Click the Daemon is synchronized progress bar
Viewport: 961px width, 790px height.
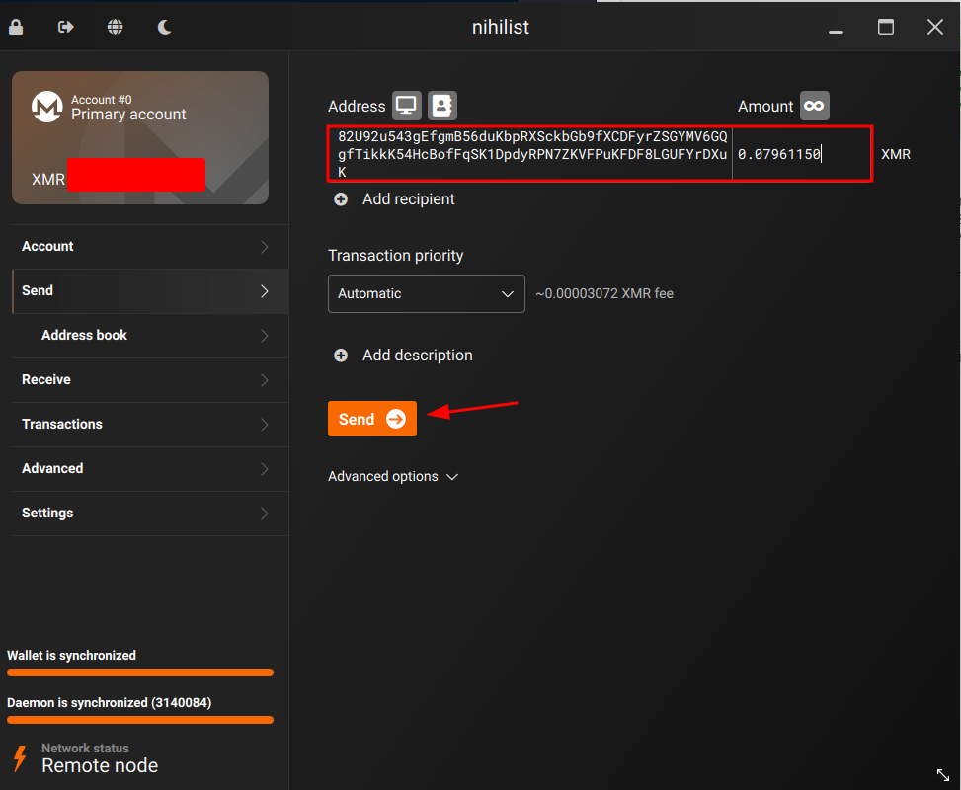pos(139,720)
